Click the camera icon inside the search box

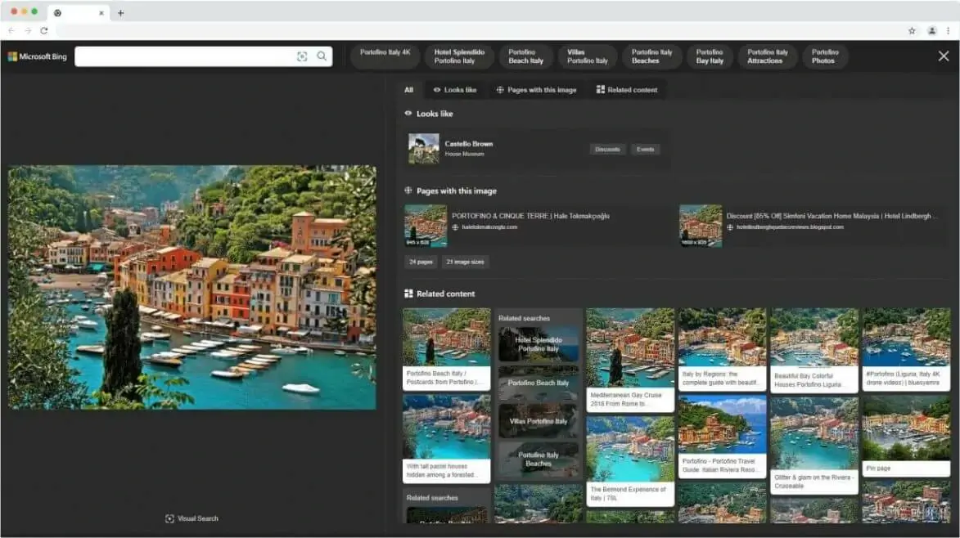[303, 56]
